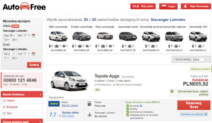
Task: Click the price PLN605,92
Action: [x=195, y=84]
